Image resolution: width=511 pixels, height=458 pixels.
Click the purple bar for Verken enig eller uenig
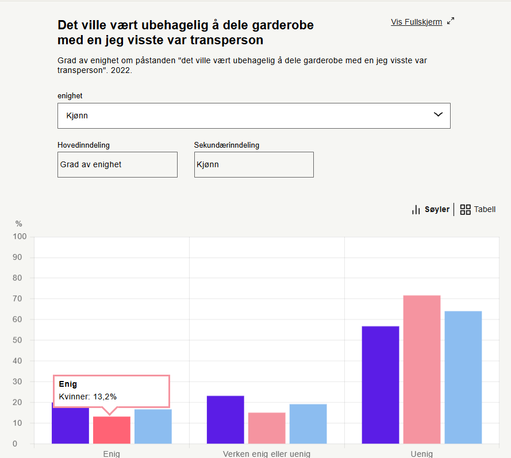(225, 419)
